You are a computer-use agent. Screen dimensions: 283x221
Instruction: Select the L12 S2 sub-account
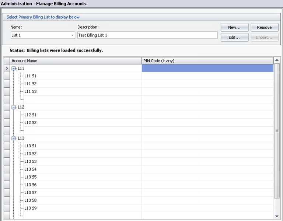(30, 123)
